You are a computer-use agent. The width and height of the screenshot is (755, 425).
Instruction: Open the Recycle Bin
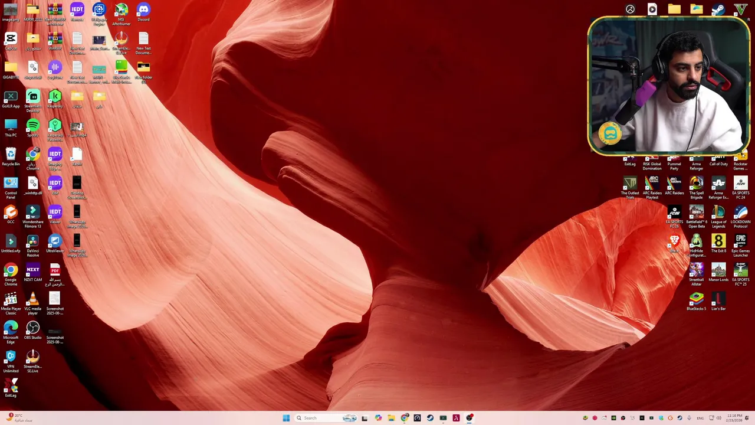pyautogui.click(x=11, y=157)
